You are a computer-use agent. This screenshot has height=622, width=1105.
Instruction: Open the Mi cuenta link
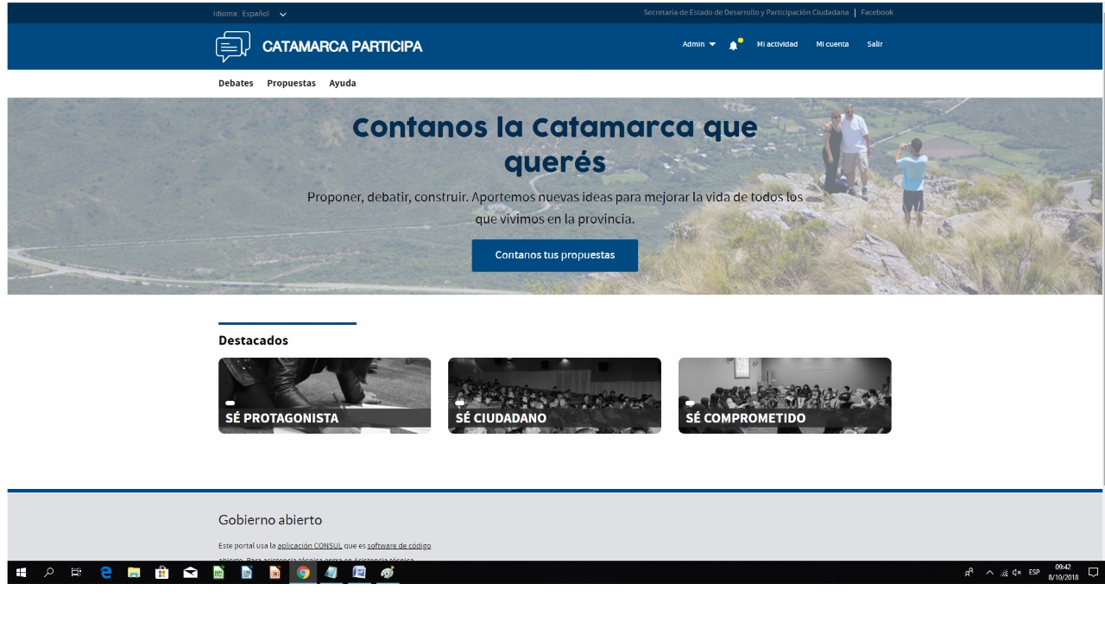pos(832,45)
